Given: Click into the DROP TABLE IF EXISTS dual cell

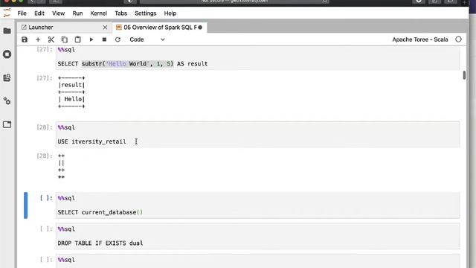Looking at the screenshot, I should pyautogui.click(x=258, y=236).
